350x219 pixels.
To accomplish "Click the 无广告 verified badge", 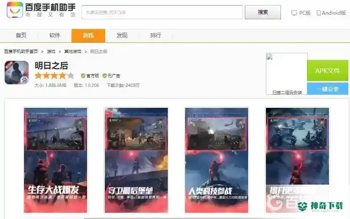I will (x=111, y=76).
